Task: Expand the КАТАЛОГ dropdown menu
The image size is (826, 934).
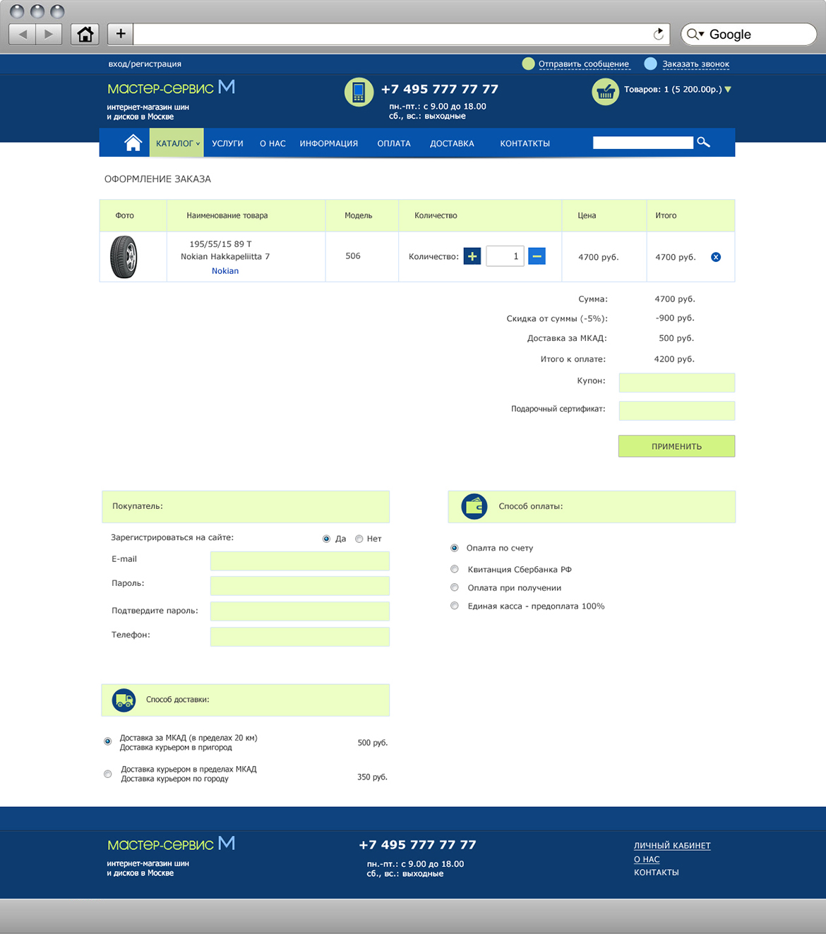Action: tap(176, 143)
